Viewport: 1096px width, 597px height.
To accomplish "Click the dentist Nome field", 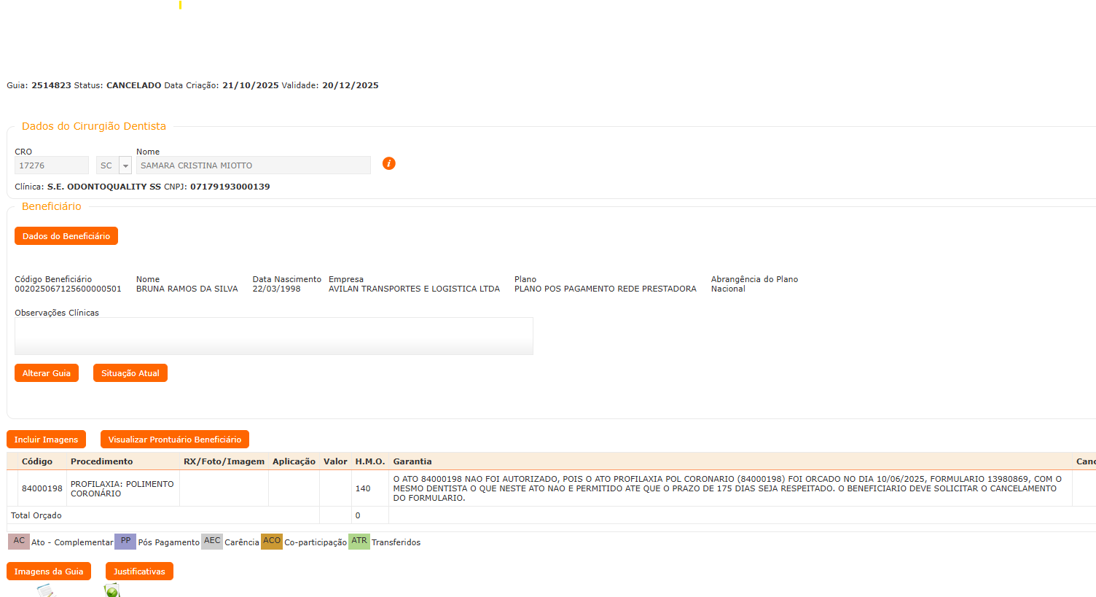I will point(253,165).
